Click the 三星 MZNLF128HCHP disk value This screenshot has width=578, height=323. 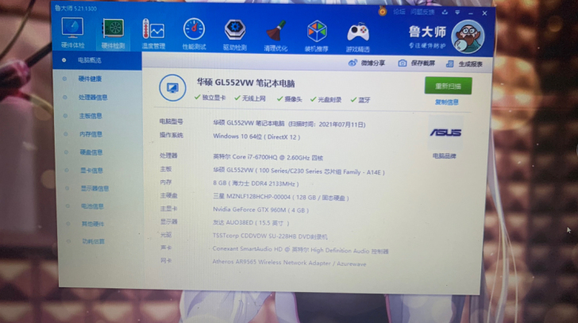(x=281, y=197)
